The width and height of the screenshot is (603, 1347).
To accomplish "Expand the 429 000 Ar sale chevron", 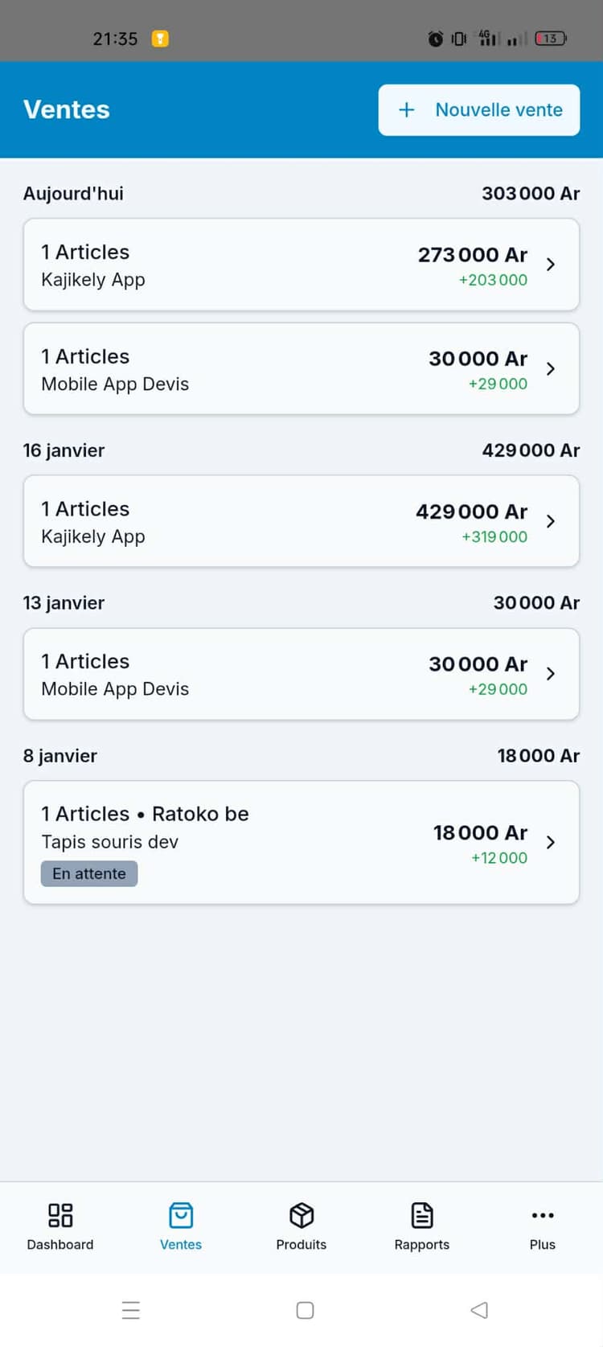I will 551,521.
